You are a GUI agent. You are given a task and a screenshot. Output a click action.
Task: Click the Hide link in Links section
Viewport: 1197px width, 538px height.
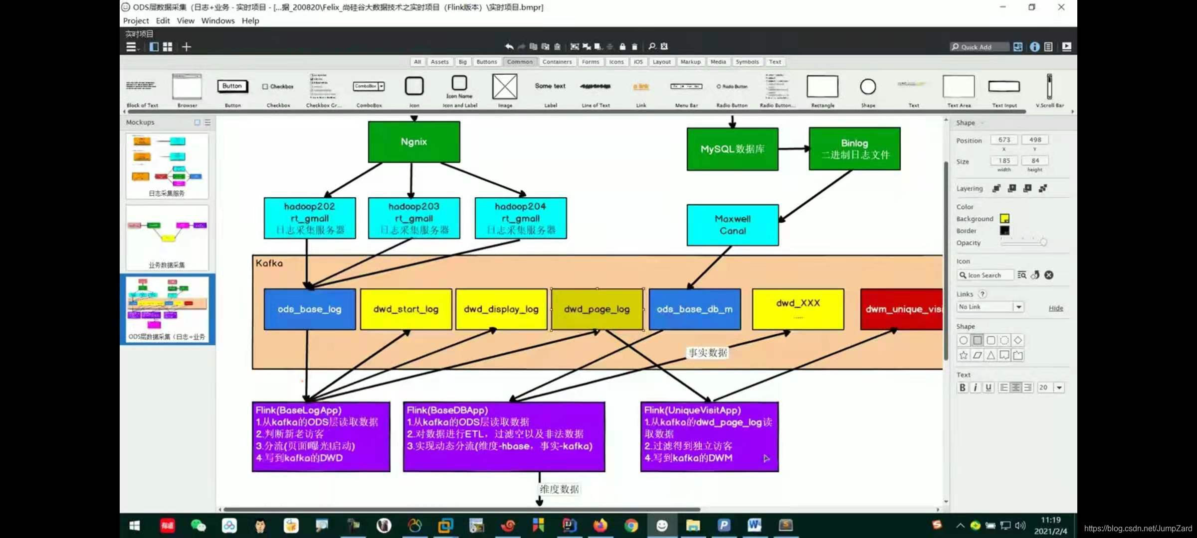point(1055,308)
